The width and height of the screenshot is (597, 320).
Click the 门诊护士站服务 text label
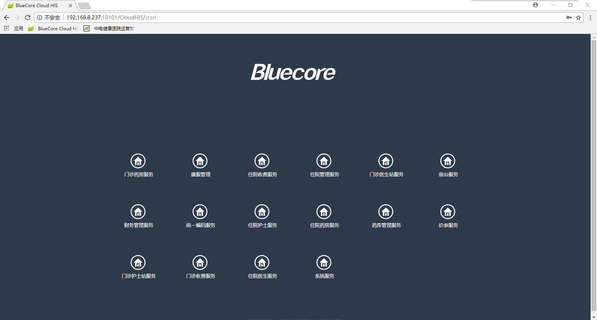139,276
